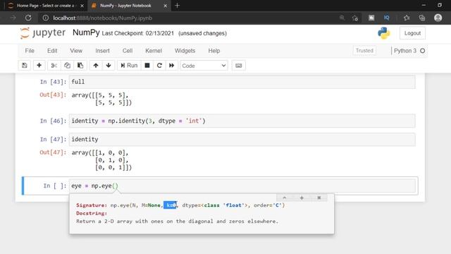
Task: Paste cells below icon
Action: click(x=80, y=66)
